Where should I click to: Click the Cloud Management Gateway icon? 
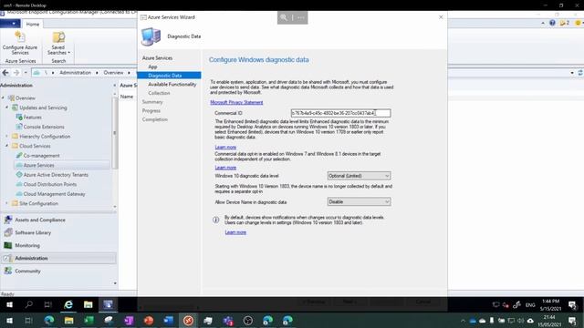(19, 194)
